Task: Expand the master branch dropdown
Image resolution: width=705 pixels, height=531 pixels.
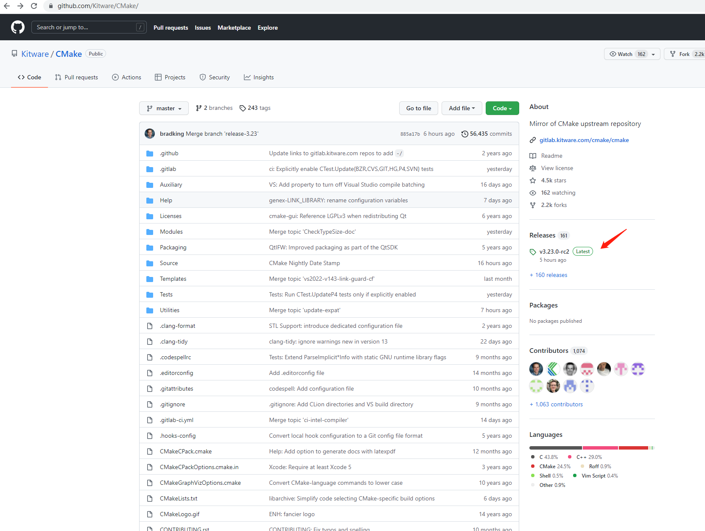Action: [x=164, y=108]
